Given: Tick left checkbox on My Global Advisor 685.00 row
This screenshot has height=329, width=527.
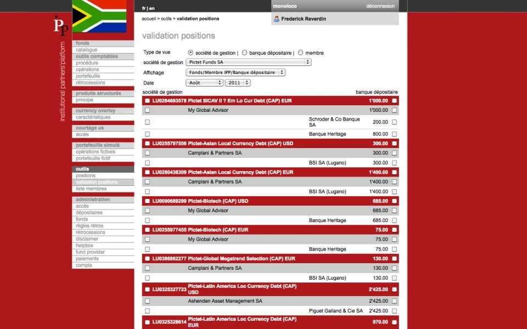Looking at the screenshot, I should tap(147, 211).
